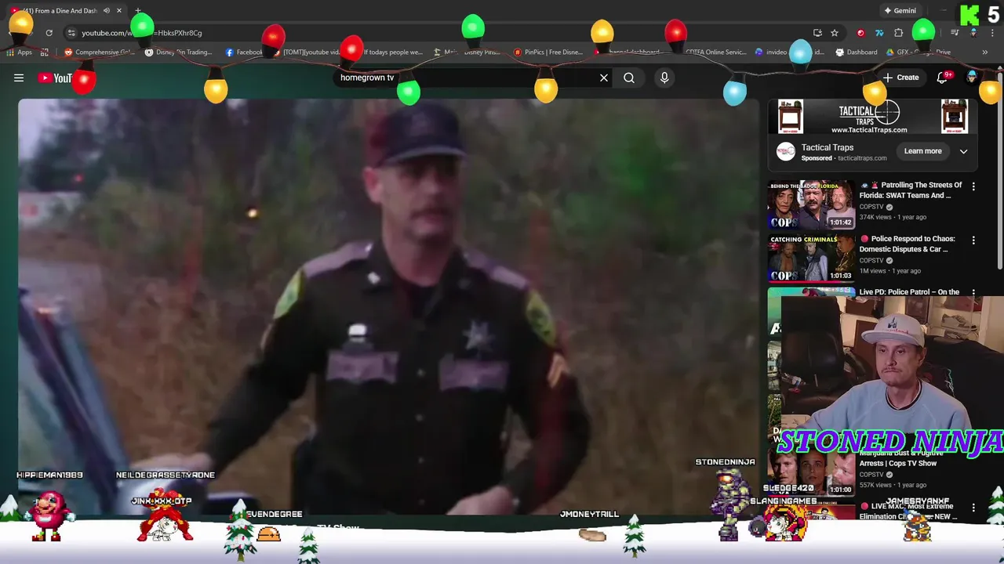
Task: Open COPSTV channel under Police Respond to Chaos
Action: point(871,260)
